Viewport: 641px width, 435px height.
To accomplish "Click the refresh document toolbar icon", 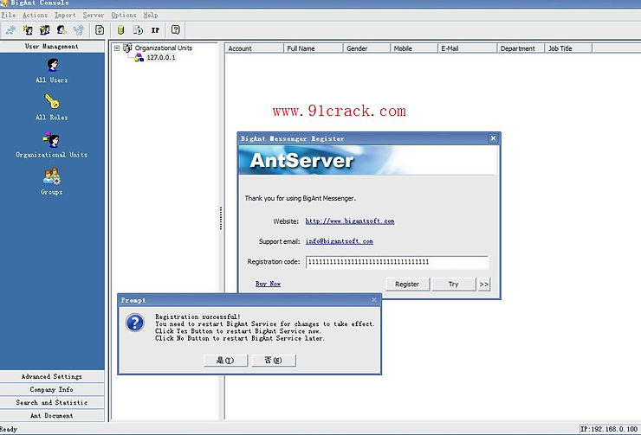I will coord(100,29).
